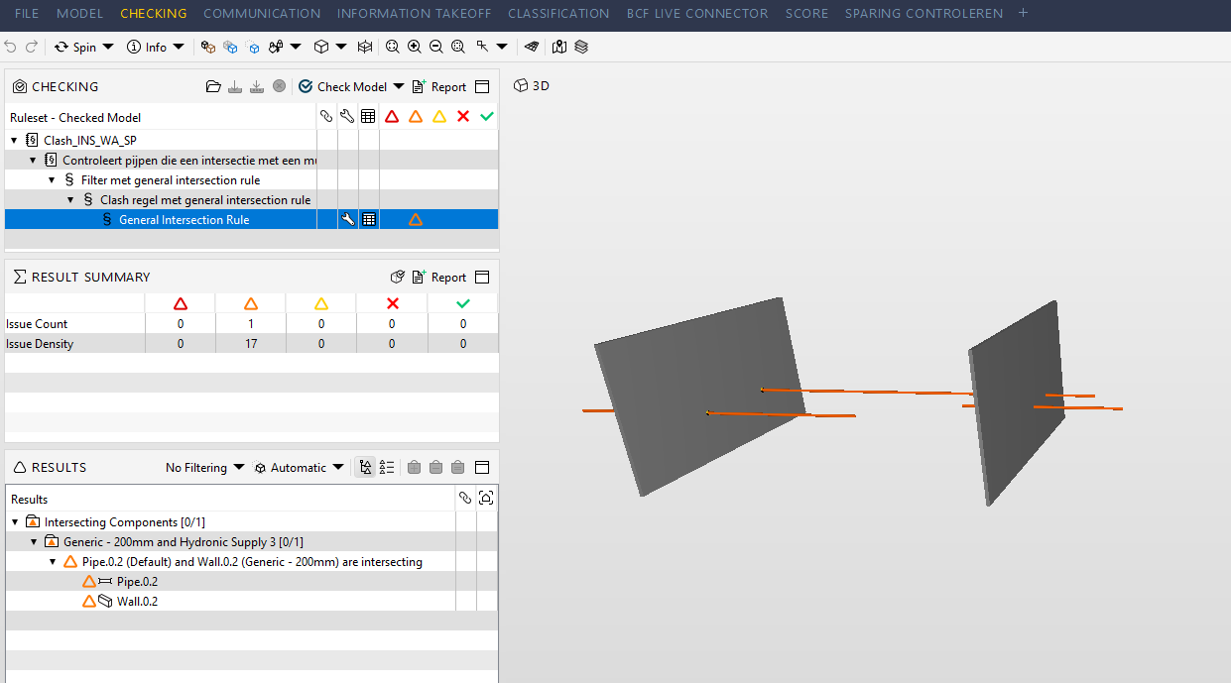1231x683 pixels.
Task: Click the wrench icon on General Intersection Rule row
Action: (347, 220)
